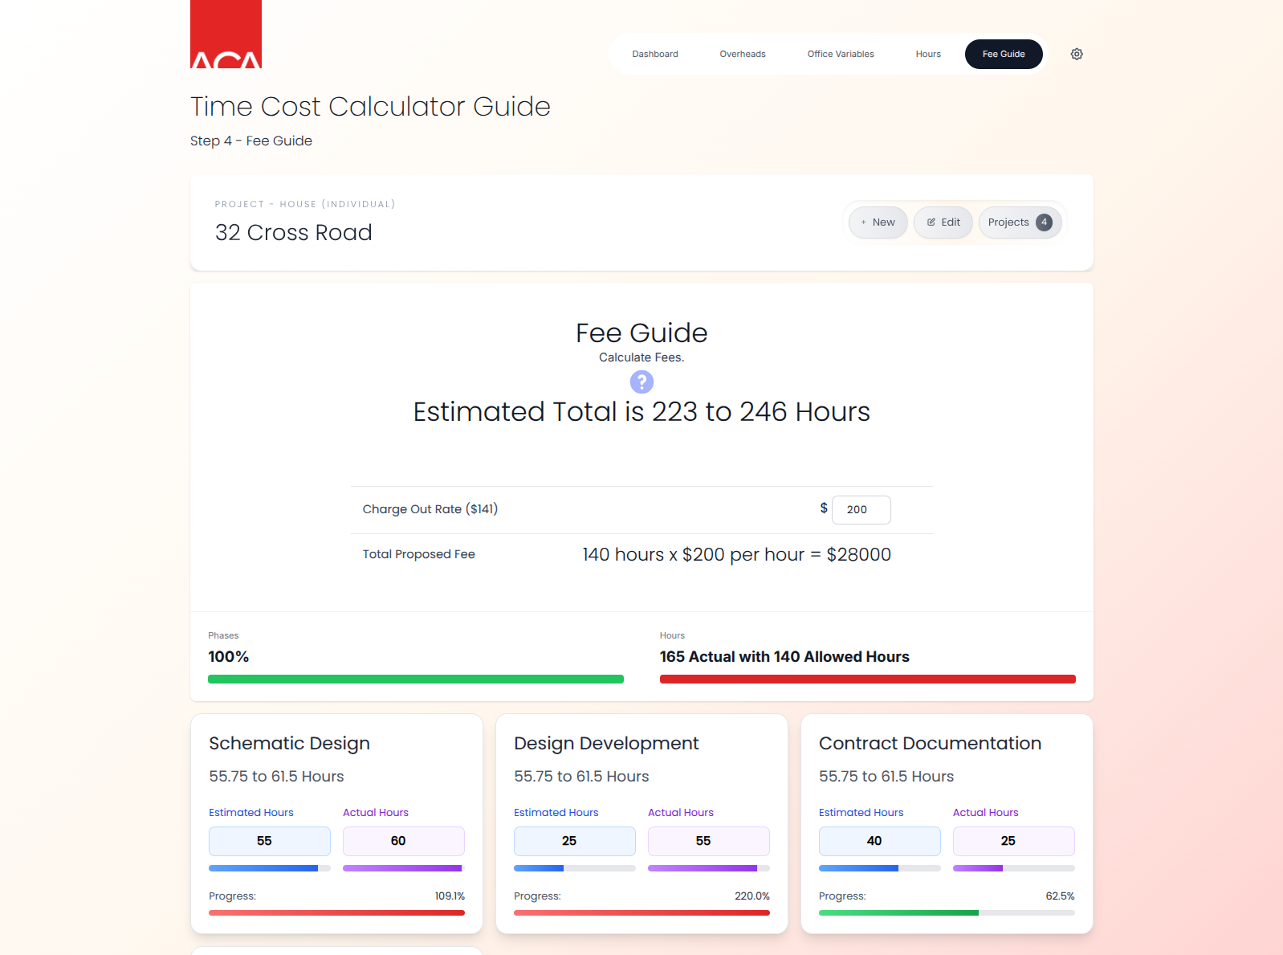Click the Charge Out Rate ($141) label
This screenshot has width=1283, height=955.
(x=430, y=509)
